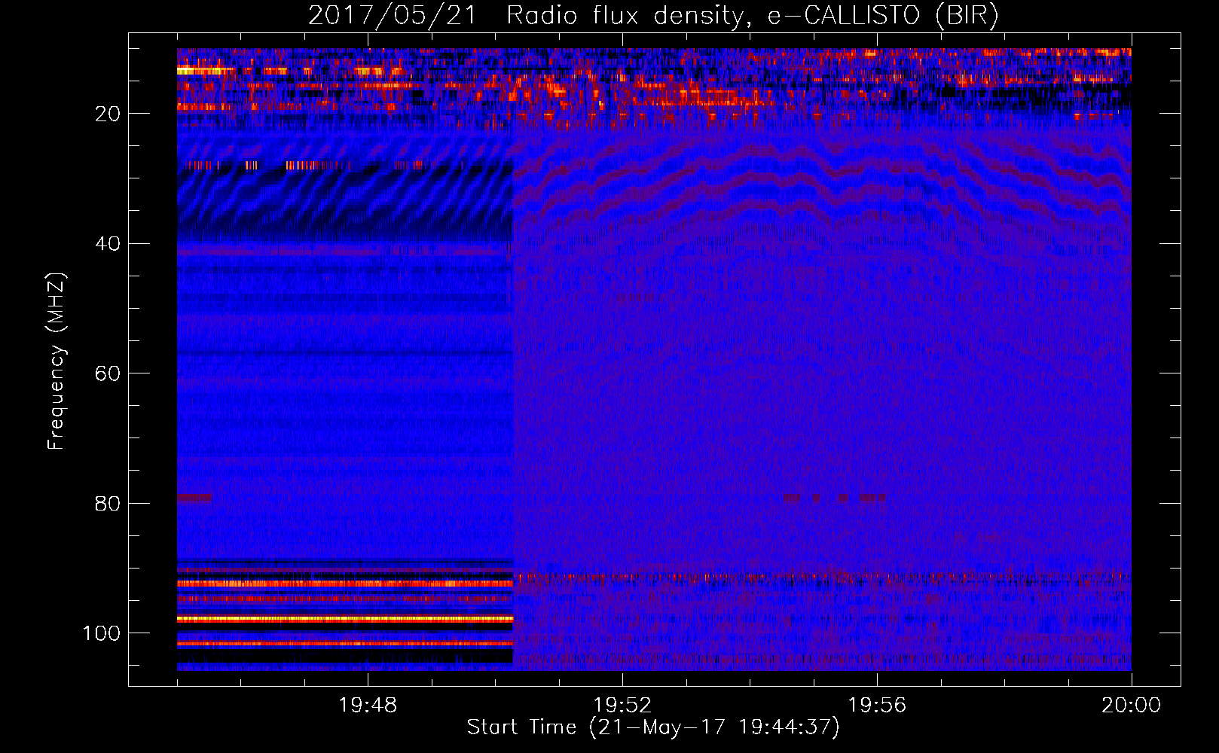Screen dimensions: 1219x753
Task: Click the 80 frequency tick label
Action: pos(108,503)
